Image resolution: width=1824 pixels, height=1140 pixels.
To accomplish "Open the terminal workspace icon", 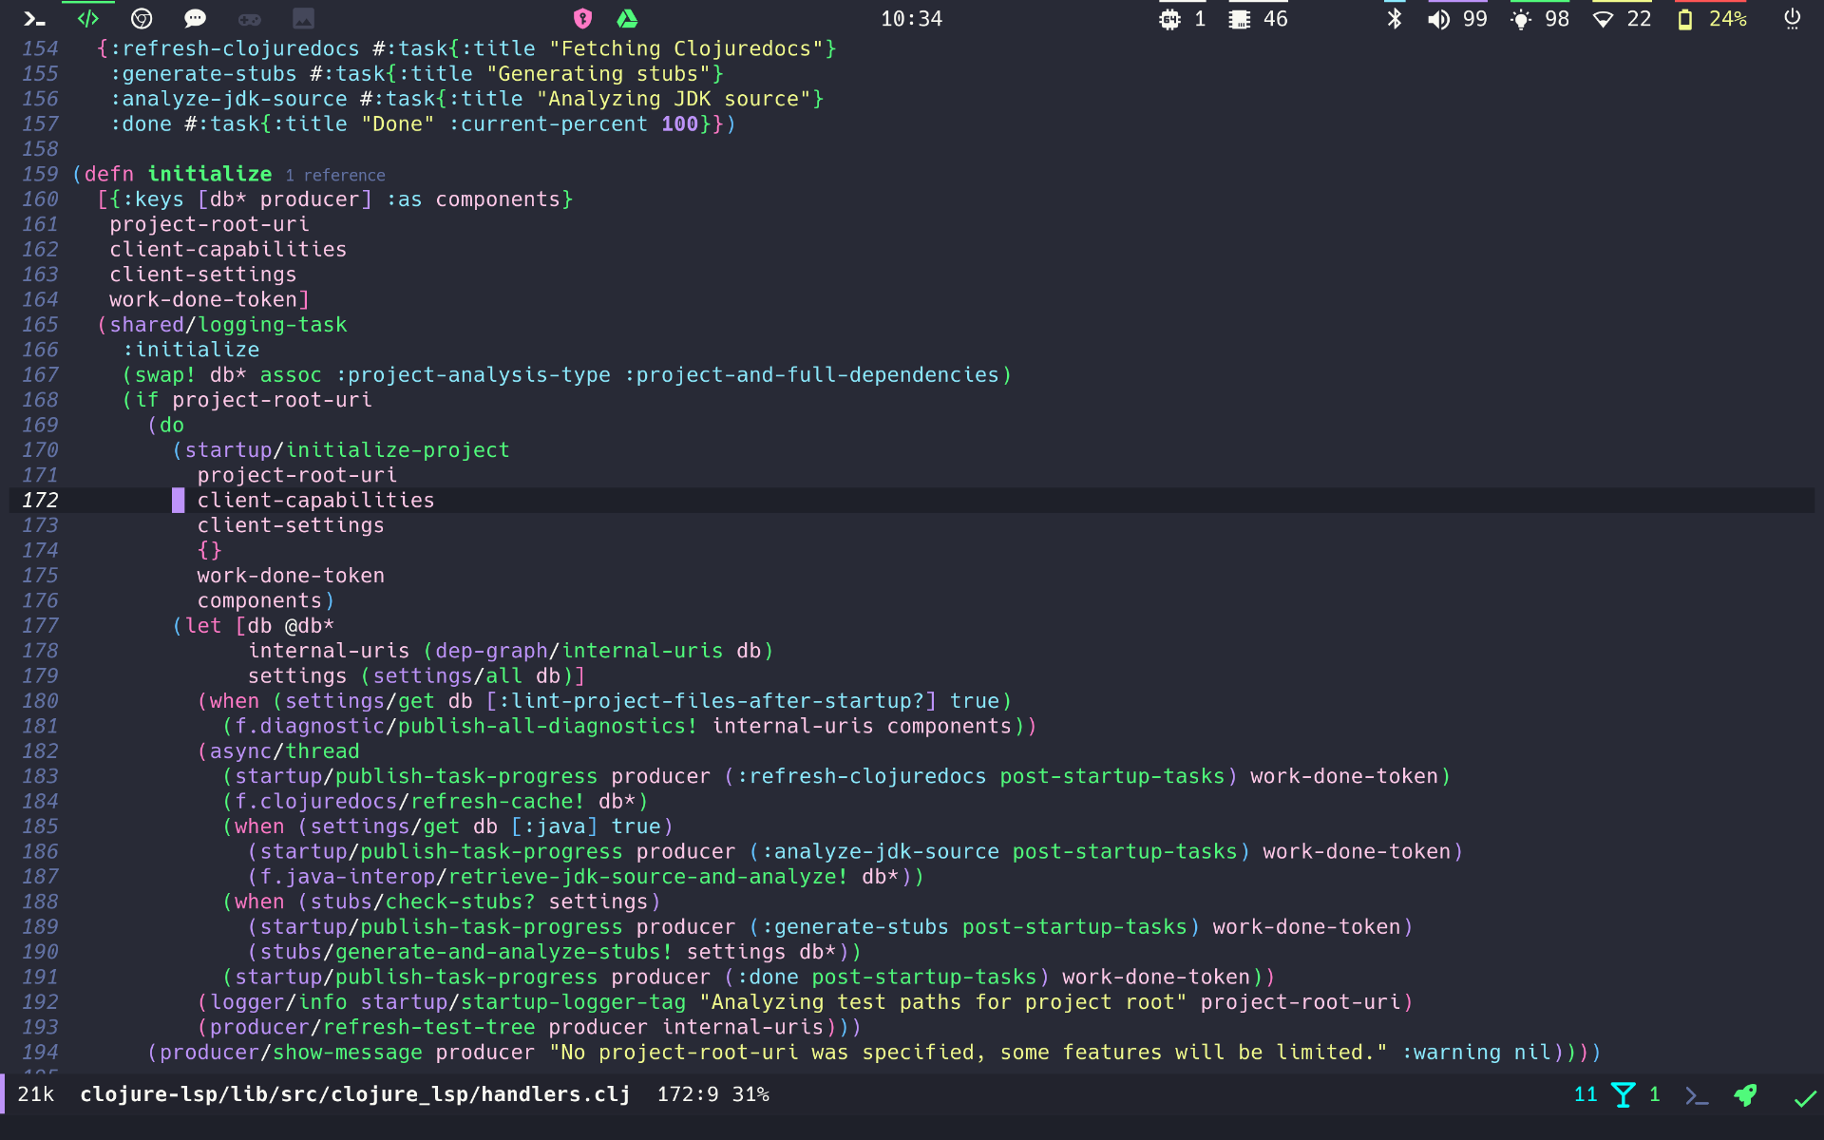I will click(x=34, y=19).
